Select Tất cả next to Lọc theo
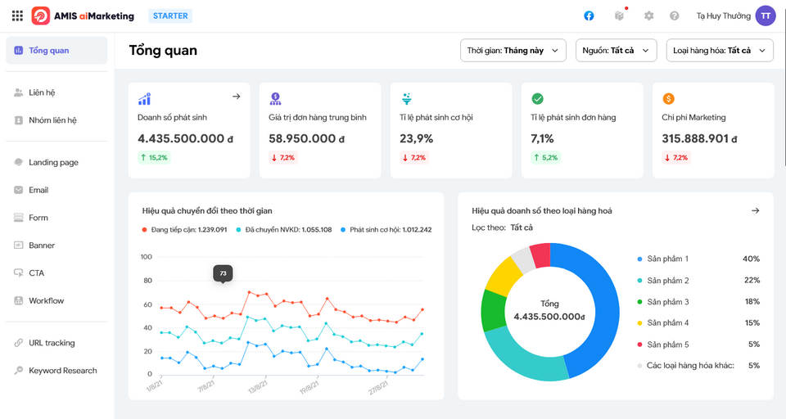Viewport: 786px width, 419px height. (x=522, y=228)
